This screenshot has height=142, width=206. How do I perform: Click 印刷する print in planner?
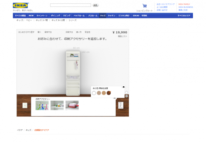(69, 32)
